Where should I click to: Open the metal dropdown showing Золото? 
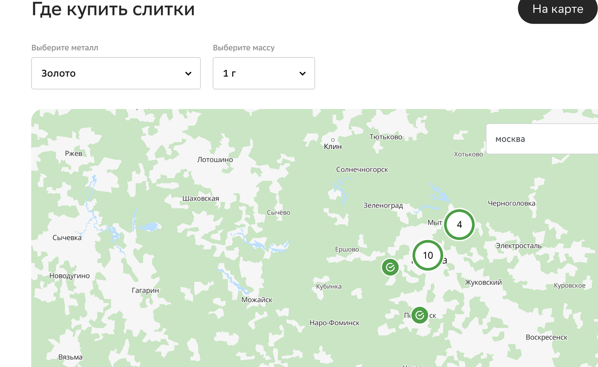pyautogui.click(x=116, y=73)
